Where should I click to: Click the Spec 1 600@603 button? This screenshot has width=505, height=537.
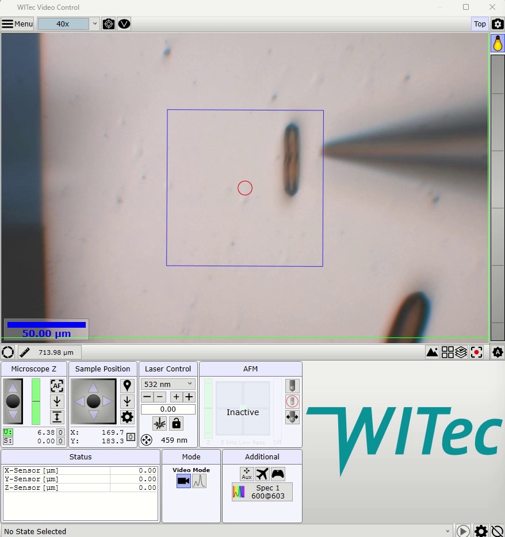(262, 491)
